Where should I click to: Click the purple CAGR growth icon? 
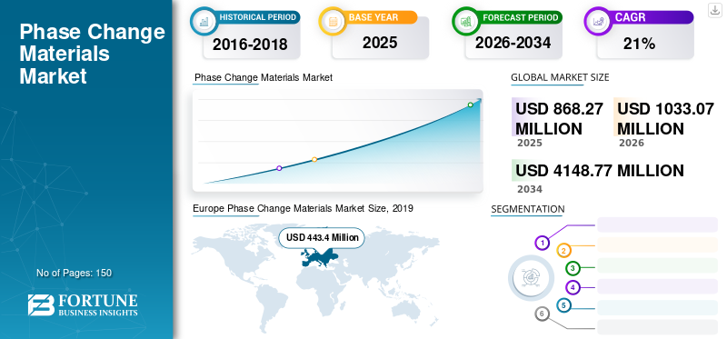(598, 21)
